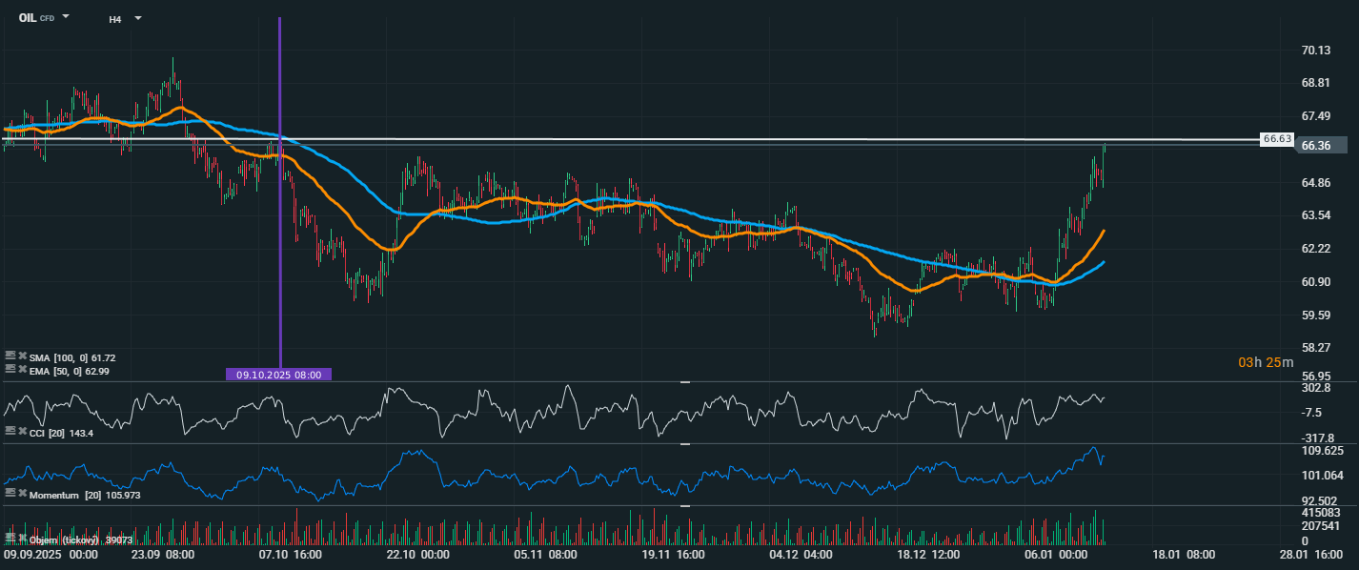This screenshot has width=1359, height=570.
Task: Click the current price label 66.36
Action: pyautogui.click(x=1320, y=146)
